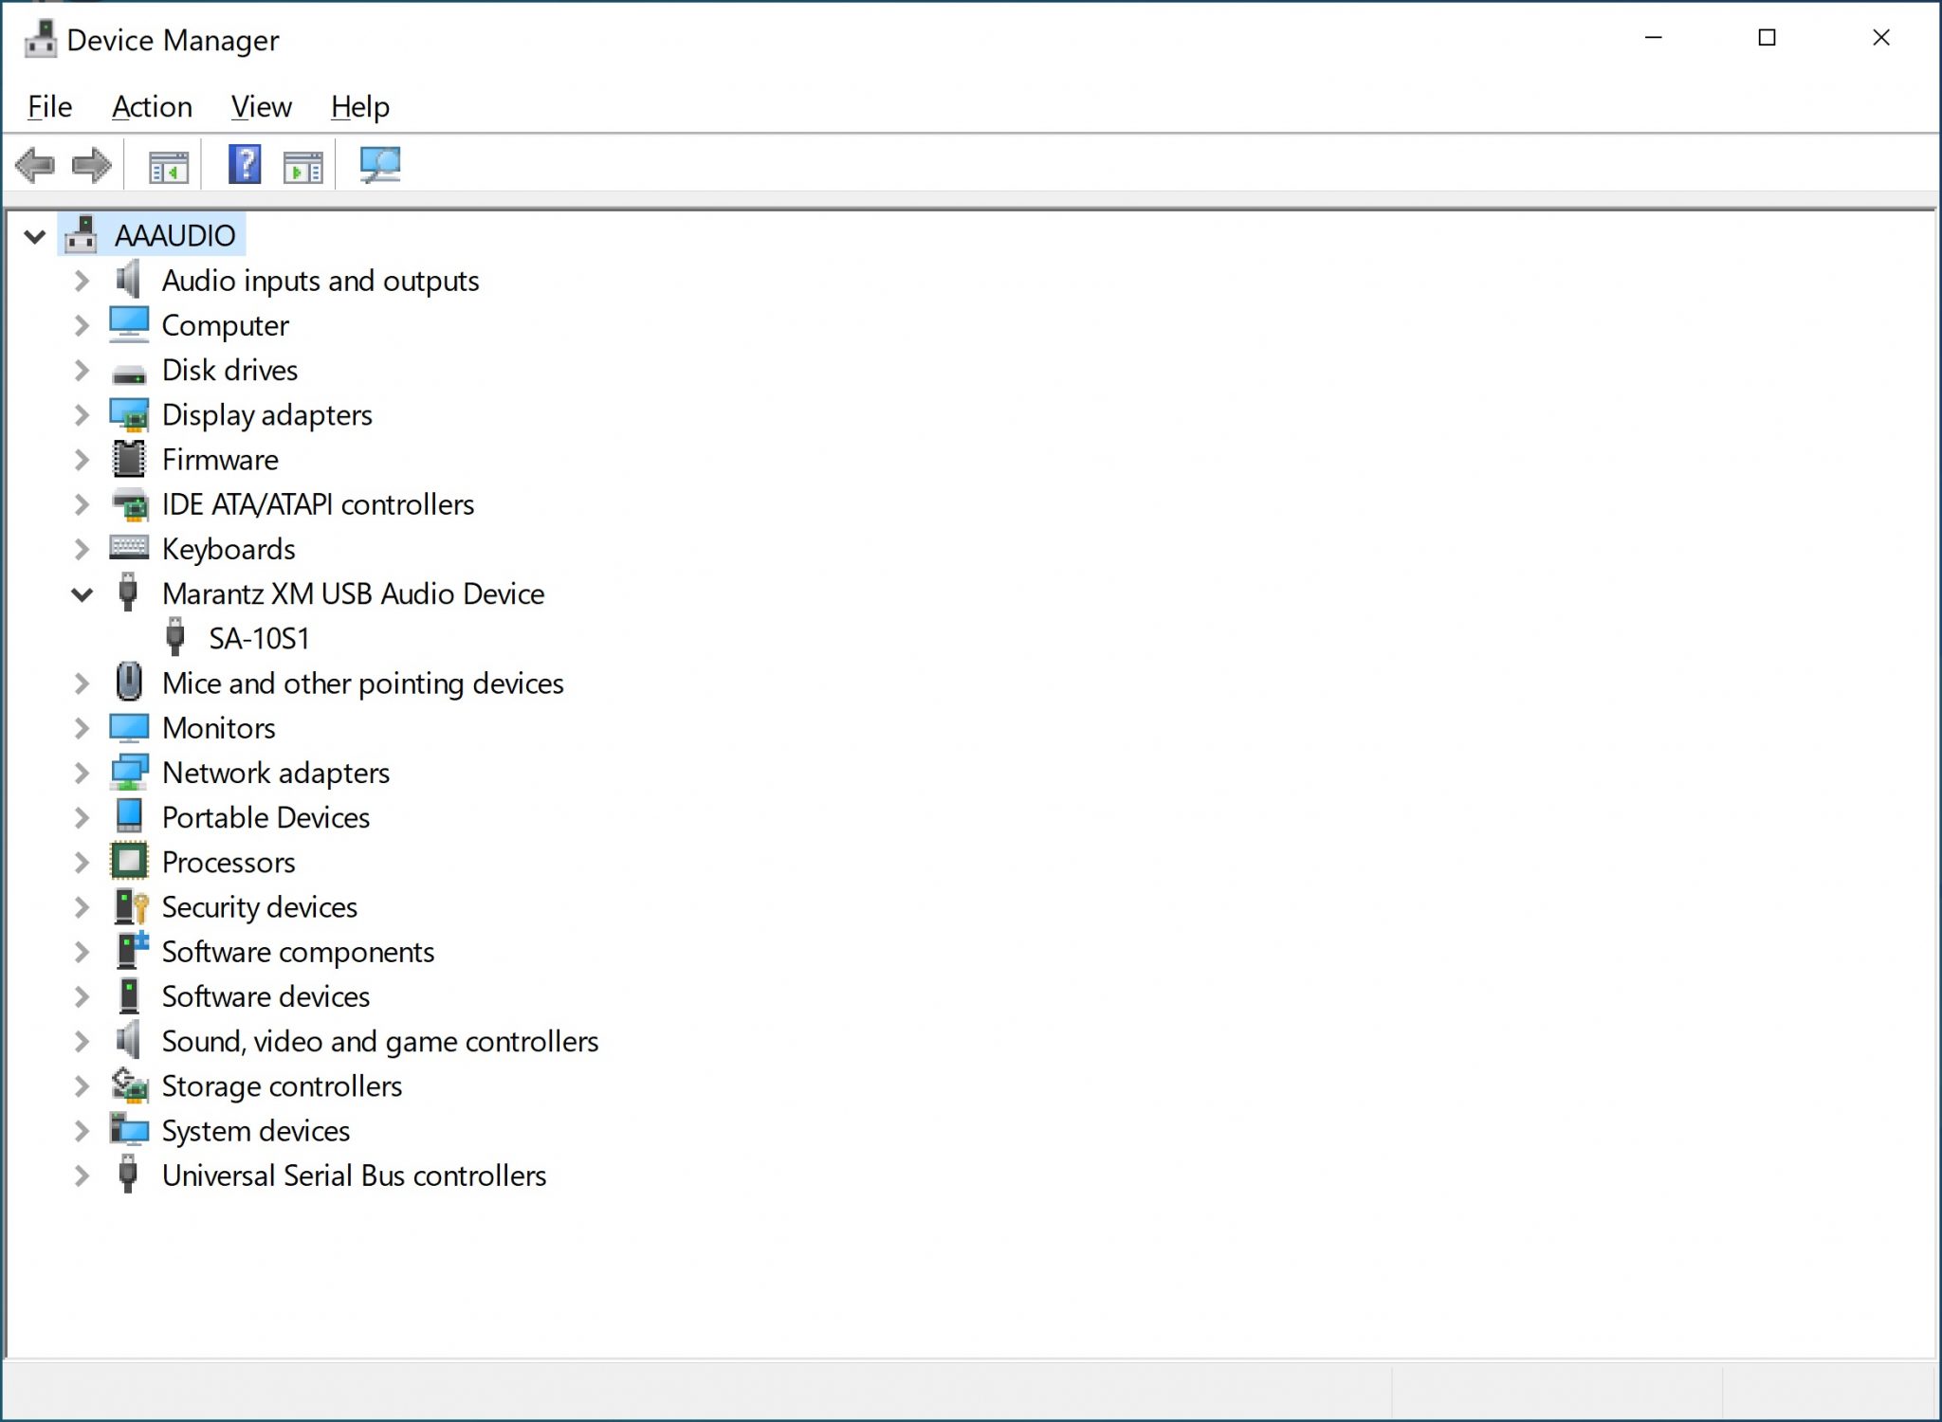
Task: Open the Action menu
Action: pyautogui.click(x=152, y=106)
